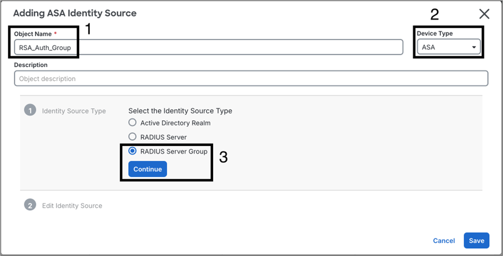Image resolution: width=503 pixels, height=256 pixels.
Task: Click the step 1 circle icon
Action: point(30,110)
